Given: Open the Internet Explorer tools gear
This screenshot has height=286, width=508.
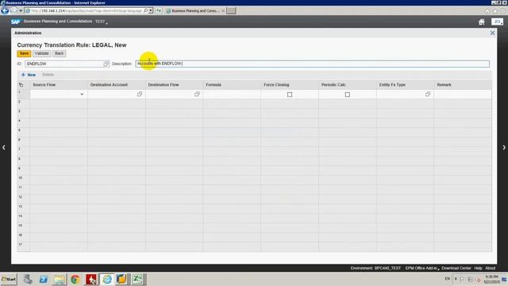Looking at the screenshot, I should click(502, 11).
